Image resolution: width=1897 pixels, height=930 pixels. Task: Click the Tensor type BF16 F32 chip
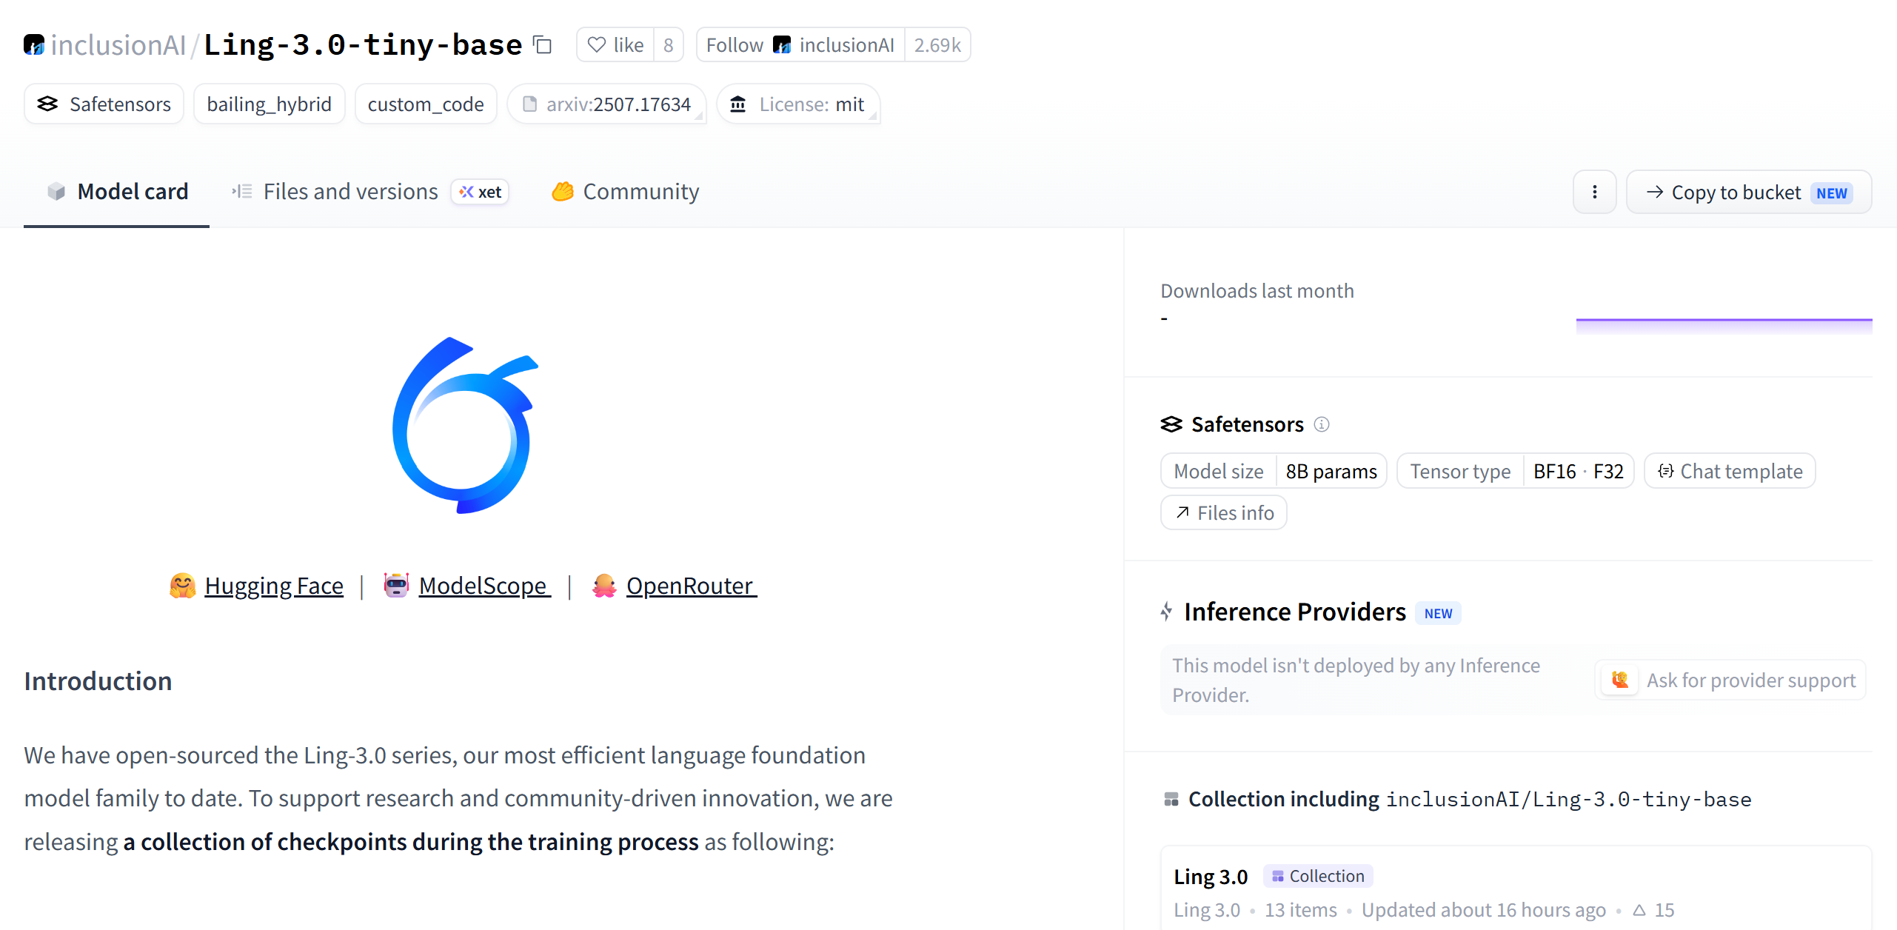1515,471
